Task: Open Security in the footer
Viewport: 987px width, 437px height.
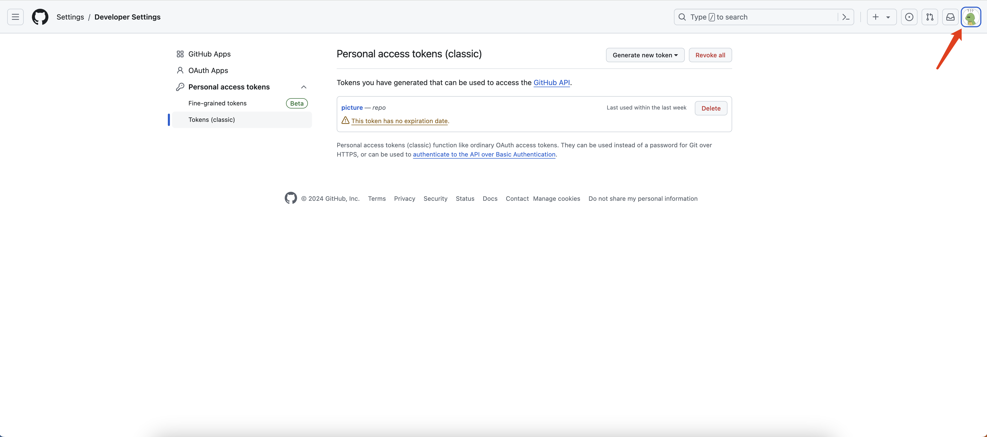Action: [x=435, y=199]
